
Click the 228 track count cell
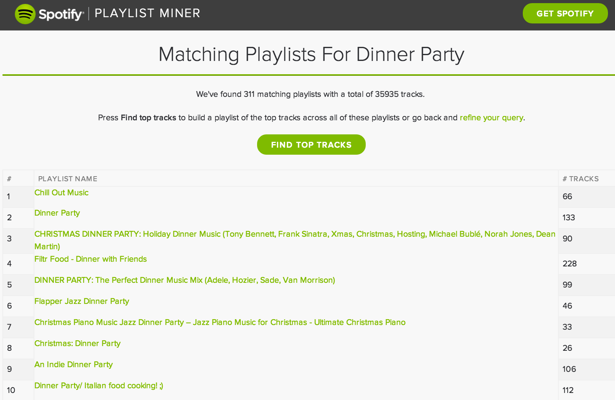[x=569, y=264]
